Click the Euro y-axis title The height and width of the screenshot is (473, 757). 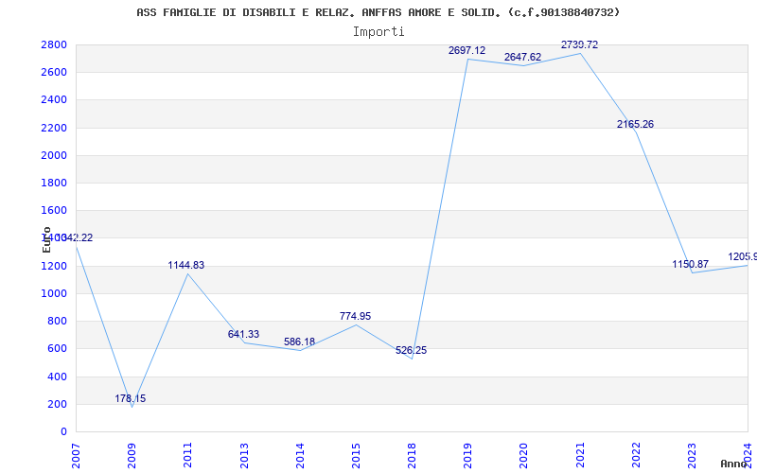pos(46,239)
